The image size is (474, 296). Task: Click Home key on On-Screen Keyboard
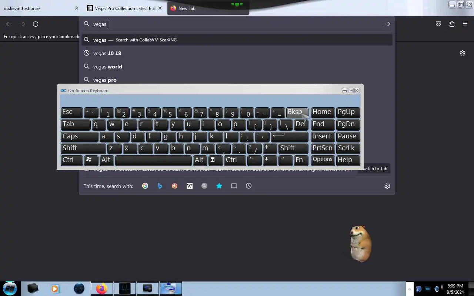tap(323, 112)
